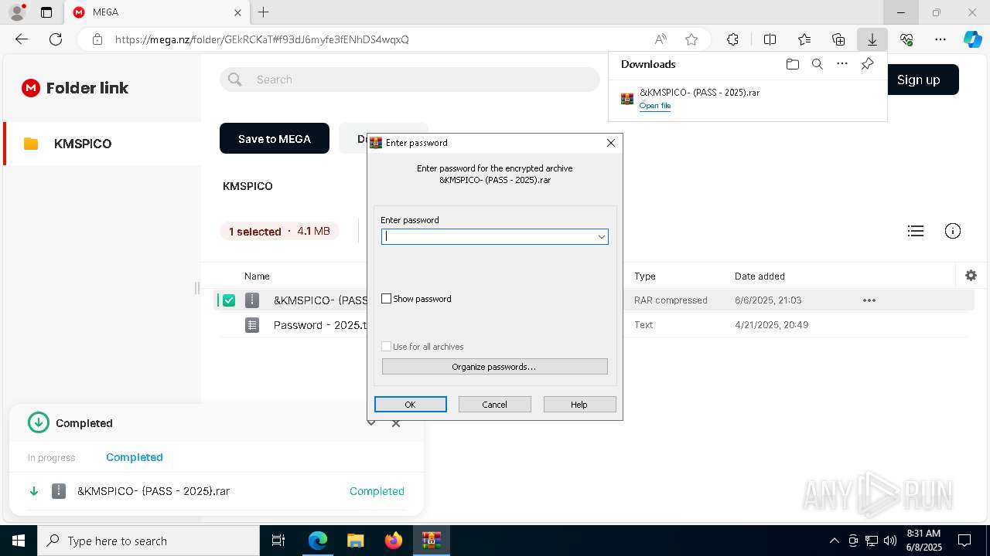Click the completed &KMSPICO transfer entry

tap(217, 491)
